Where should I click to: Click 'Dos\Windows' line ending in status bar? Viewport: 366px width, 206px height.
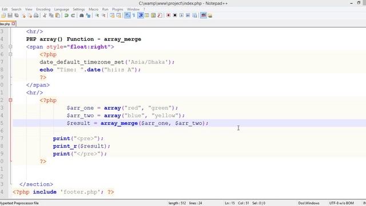tap(309, 203)
